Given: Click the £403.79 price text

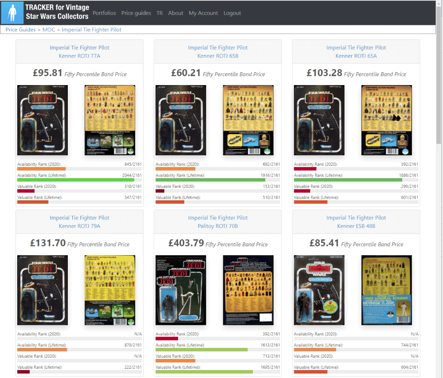Looking at the screenshot, I should point(186,243).
